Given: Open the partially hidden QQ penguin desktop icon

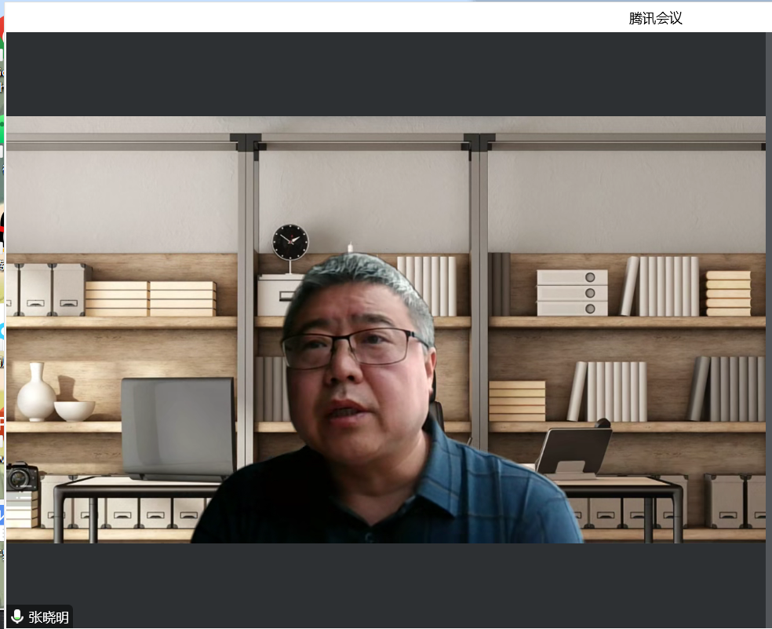Looking at the screenshot, I should [x=2, y=228].
